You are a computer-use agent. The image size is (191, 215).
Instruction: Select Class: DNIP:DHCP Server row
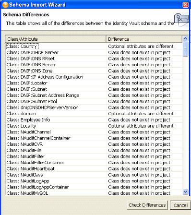[94, 52]
